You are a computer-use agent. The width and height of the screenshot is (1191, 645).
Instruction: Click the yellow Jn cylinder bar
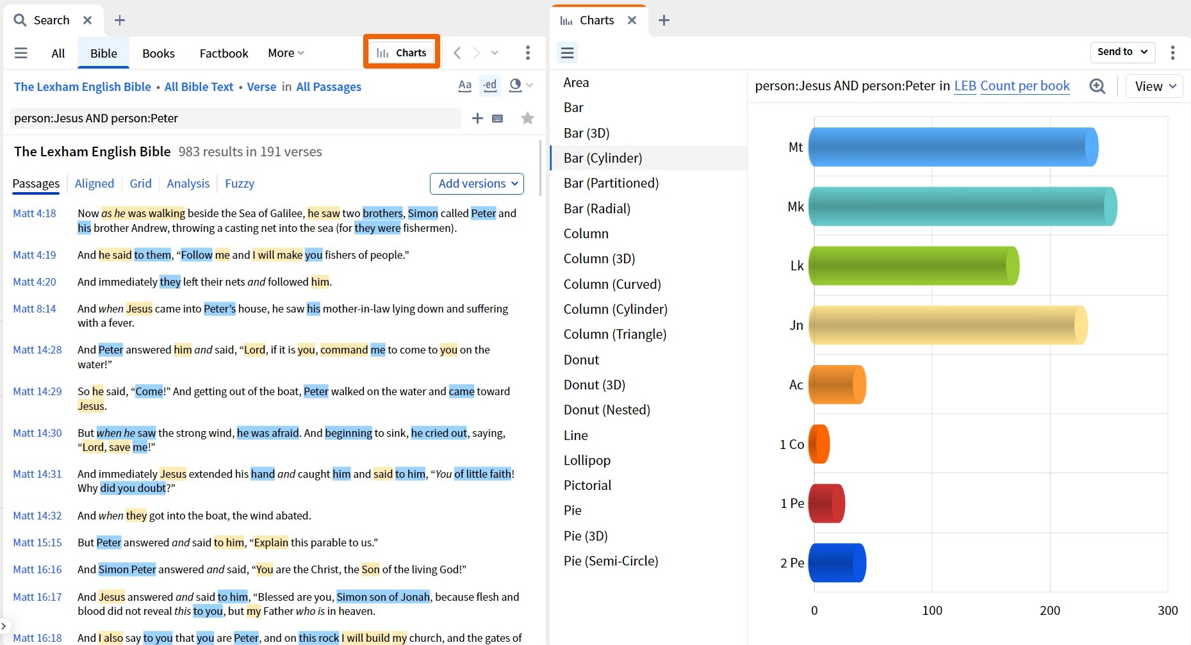pyautogui.click(x=948, y=325)
